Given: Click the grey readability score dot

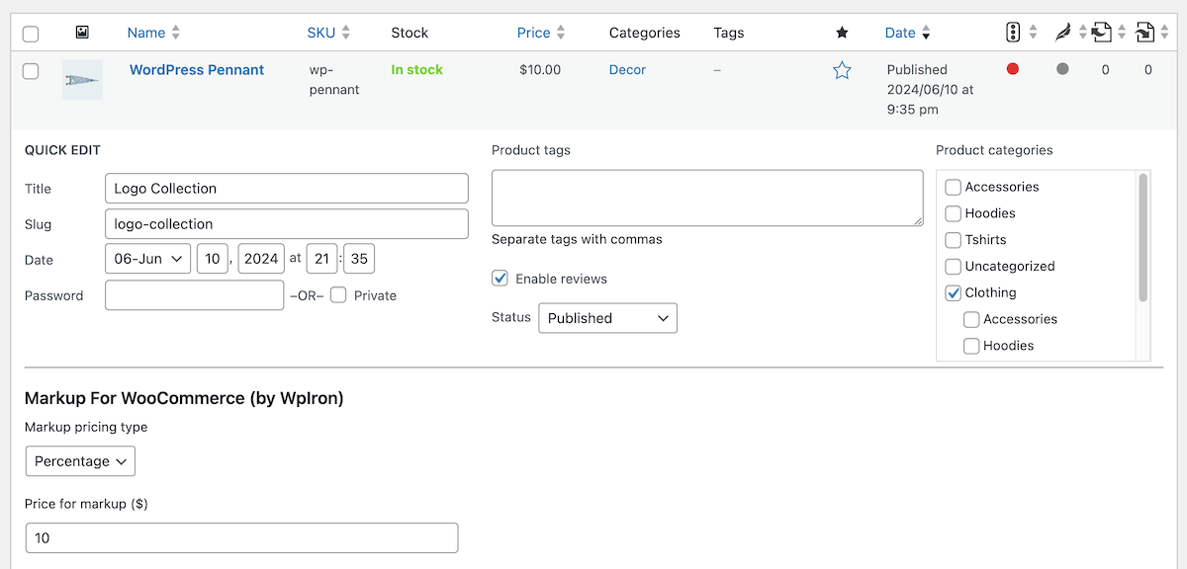Looking at the screenshot, I should point(1062,69).
